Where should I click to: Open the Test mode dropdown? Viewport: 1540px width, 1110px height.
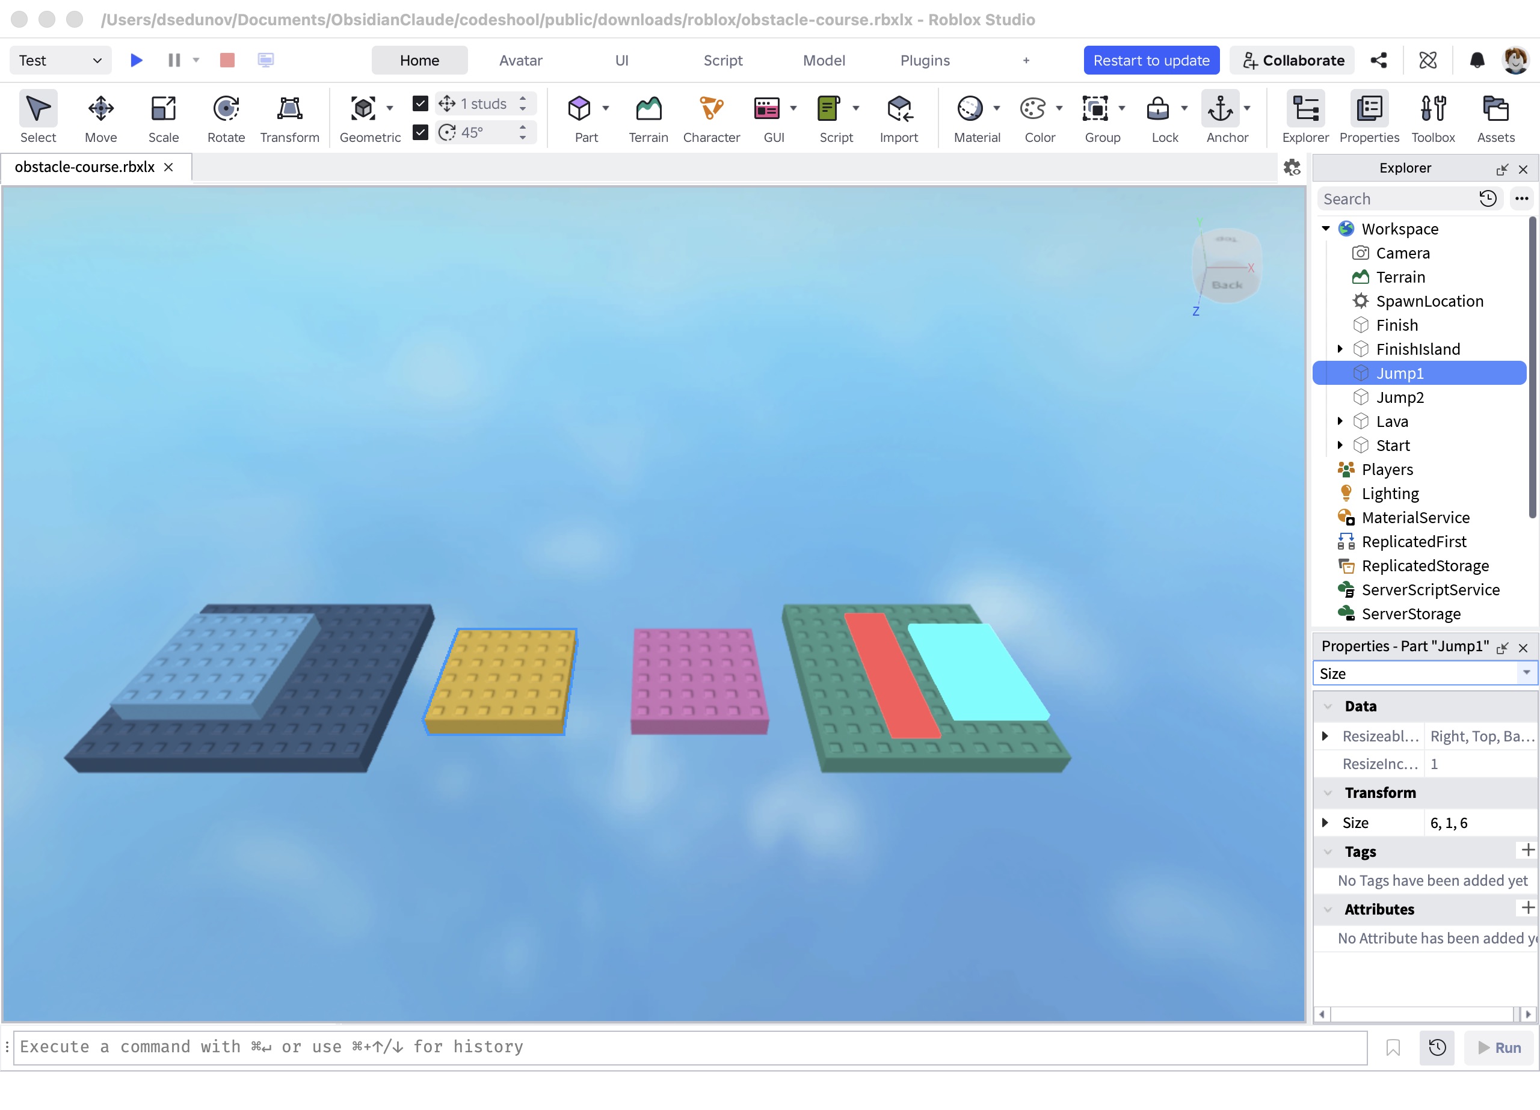(60, 60)
